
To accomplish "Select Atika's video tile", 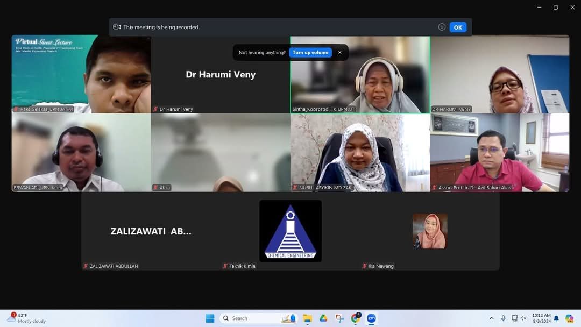I will coord(221,153).
